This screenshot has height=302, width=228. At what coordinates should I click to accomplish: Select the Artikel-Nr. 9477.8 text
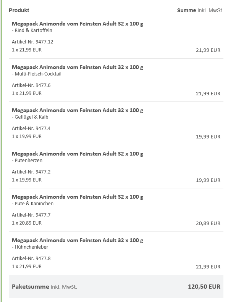[31, 259]
